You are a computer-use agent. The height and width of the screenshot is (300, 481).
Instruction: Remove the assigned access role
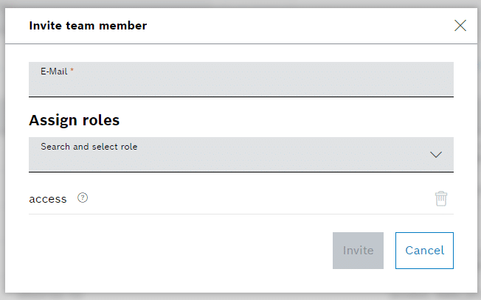(441, 198)
